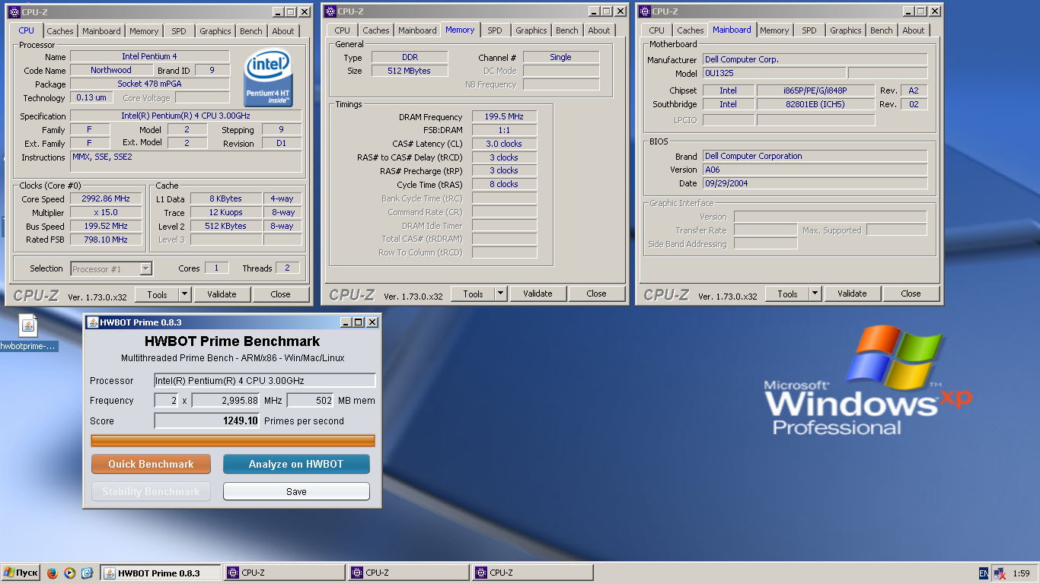Select the Code Name value Northwood
Image resolution: width=1040 pixels, height=584 pixels.
click(x=111, y=70)
